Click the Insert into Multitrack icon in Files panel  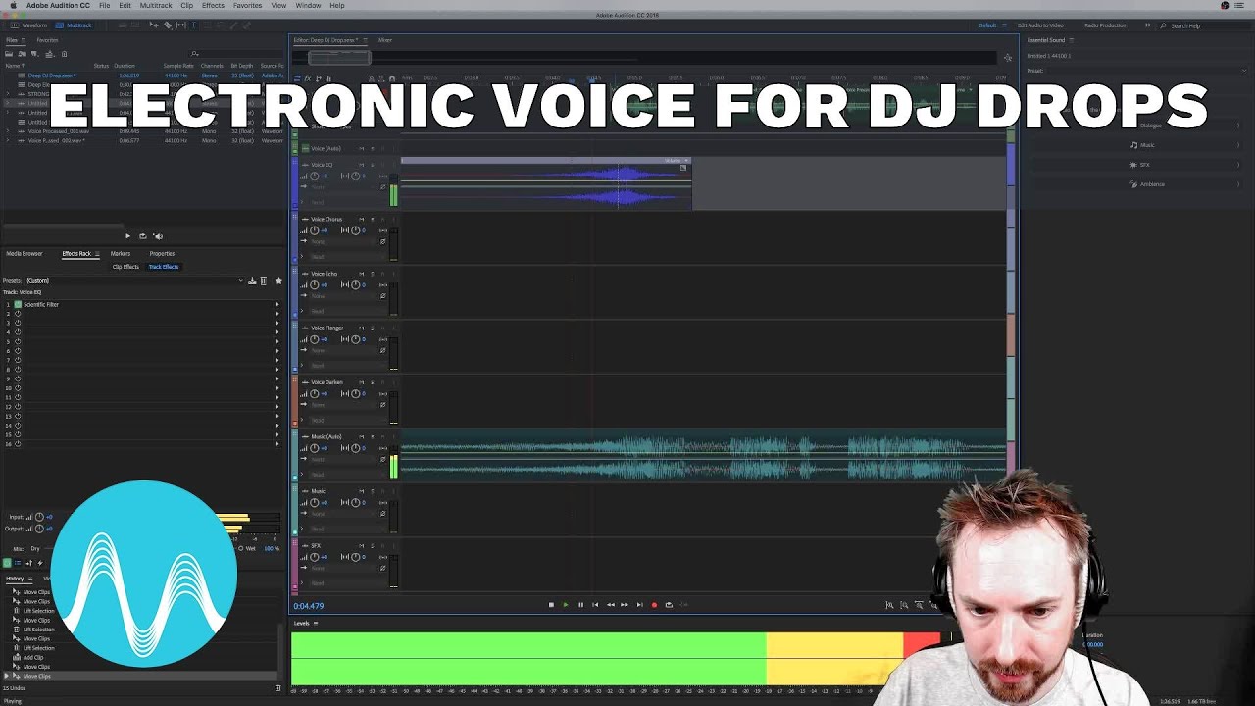pyautogui.click(x=49, y=54)
